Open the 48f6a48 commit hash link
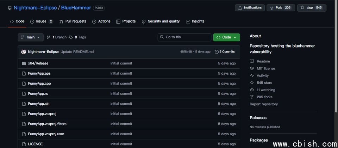 click(186, 52)
